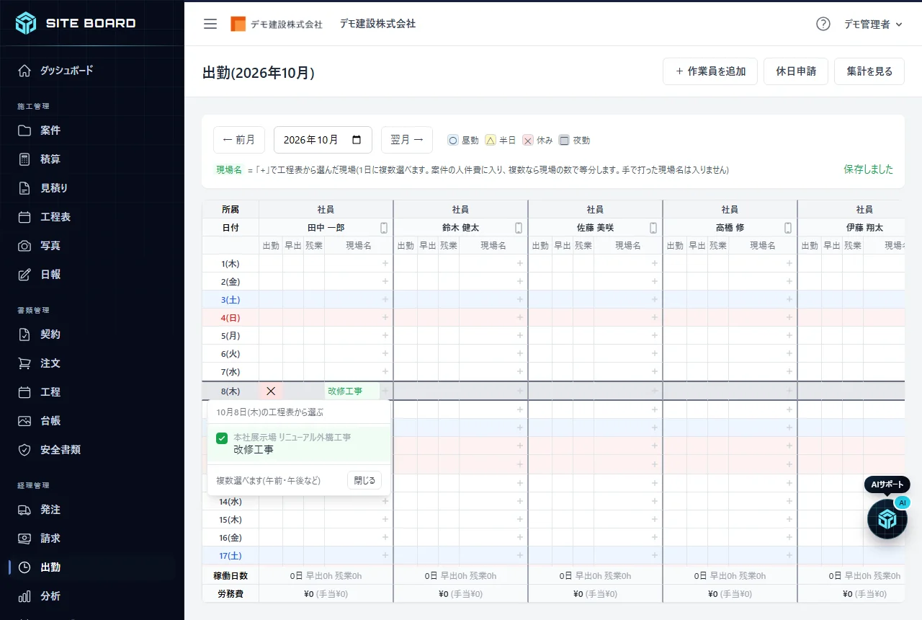Click the help question mark icon
Image resolution: width=922 pixels, height=620 pixels.
click(823, 24)
